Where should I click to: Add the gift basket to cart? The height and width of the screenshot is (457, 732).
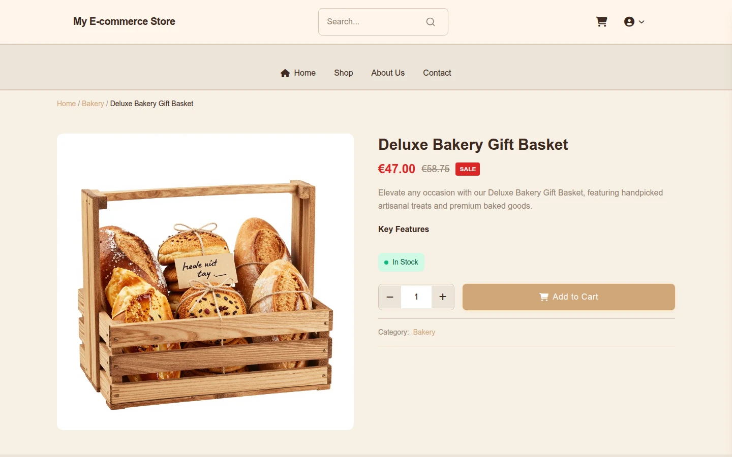tap(569, 297)
